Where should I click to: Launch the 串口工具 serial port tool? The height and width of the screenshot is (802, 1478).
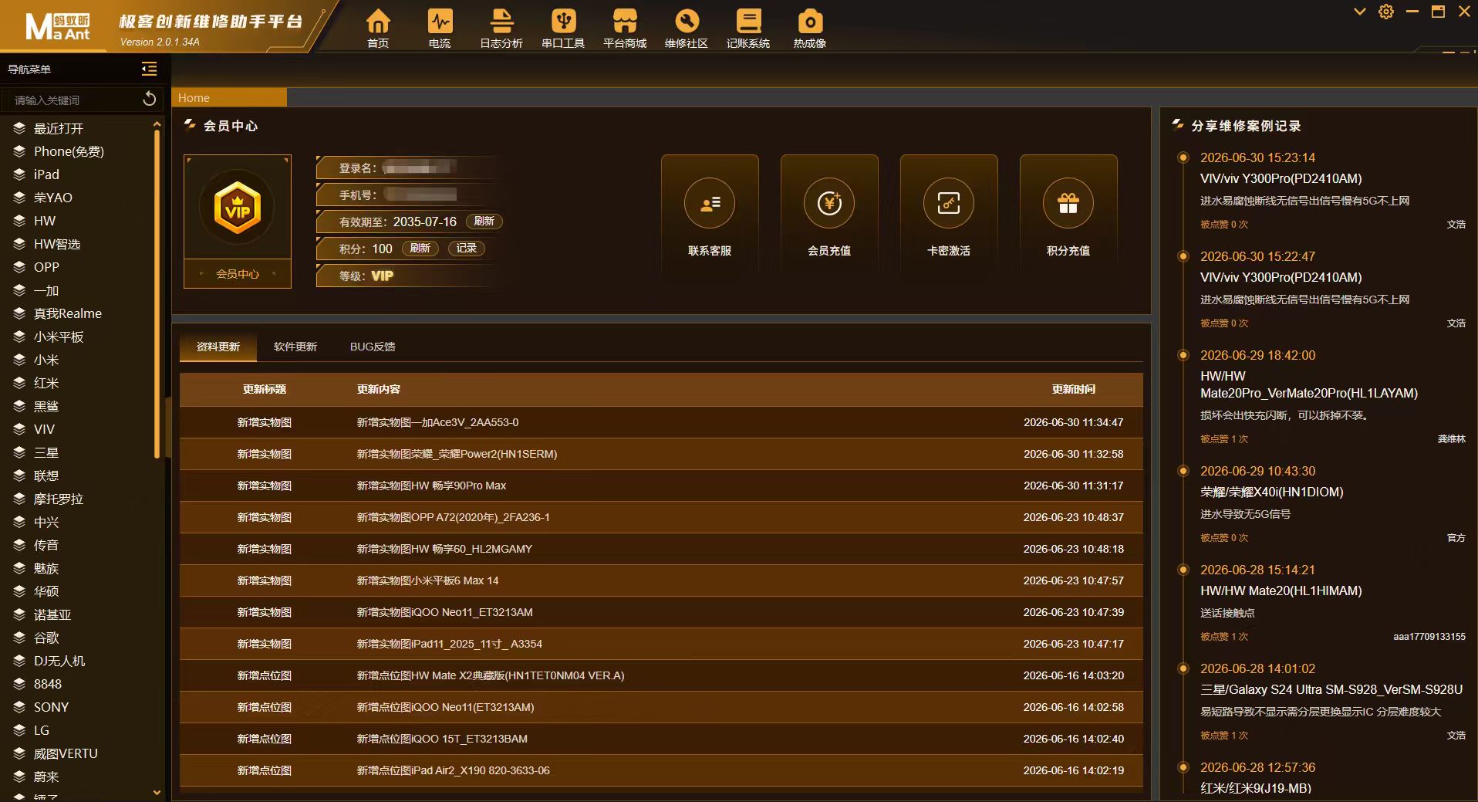click(563, 29)
